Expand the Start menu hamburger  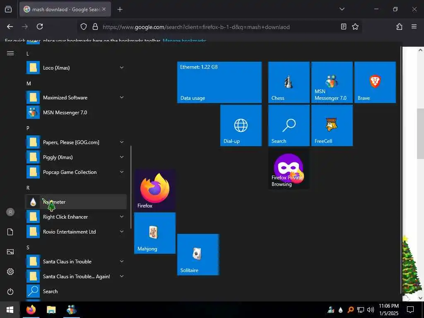pyautogui.click(x=10, y=53)
